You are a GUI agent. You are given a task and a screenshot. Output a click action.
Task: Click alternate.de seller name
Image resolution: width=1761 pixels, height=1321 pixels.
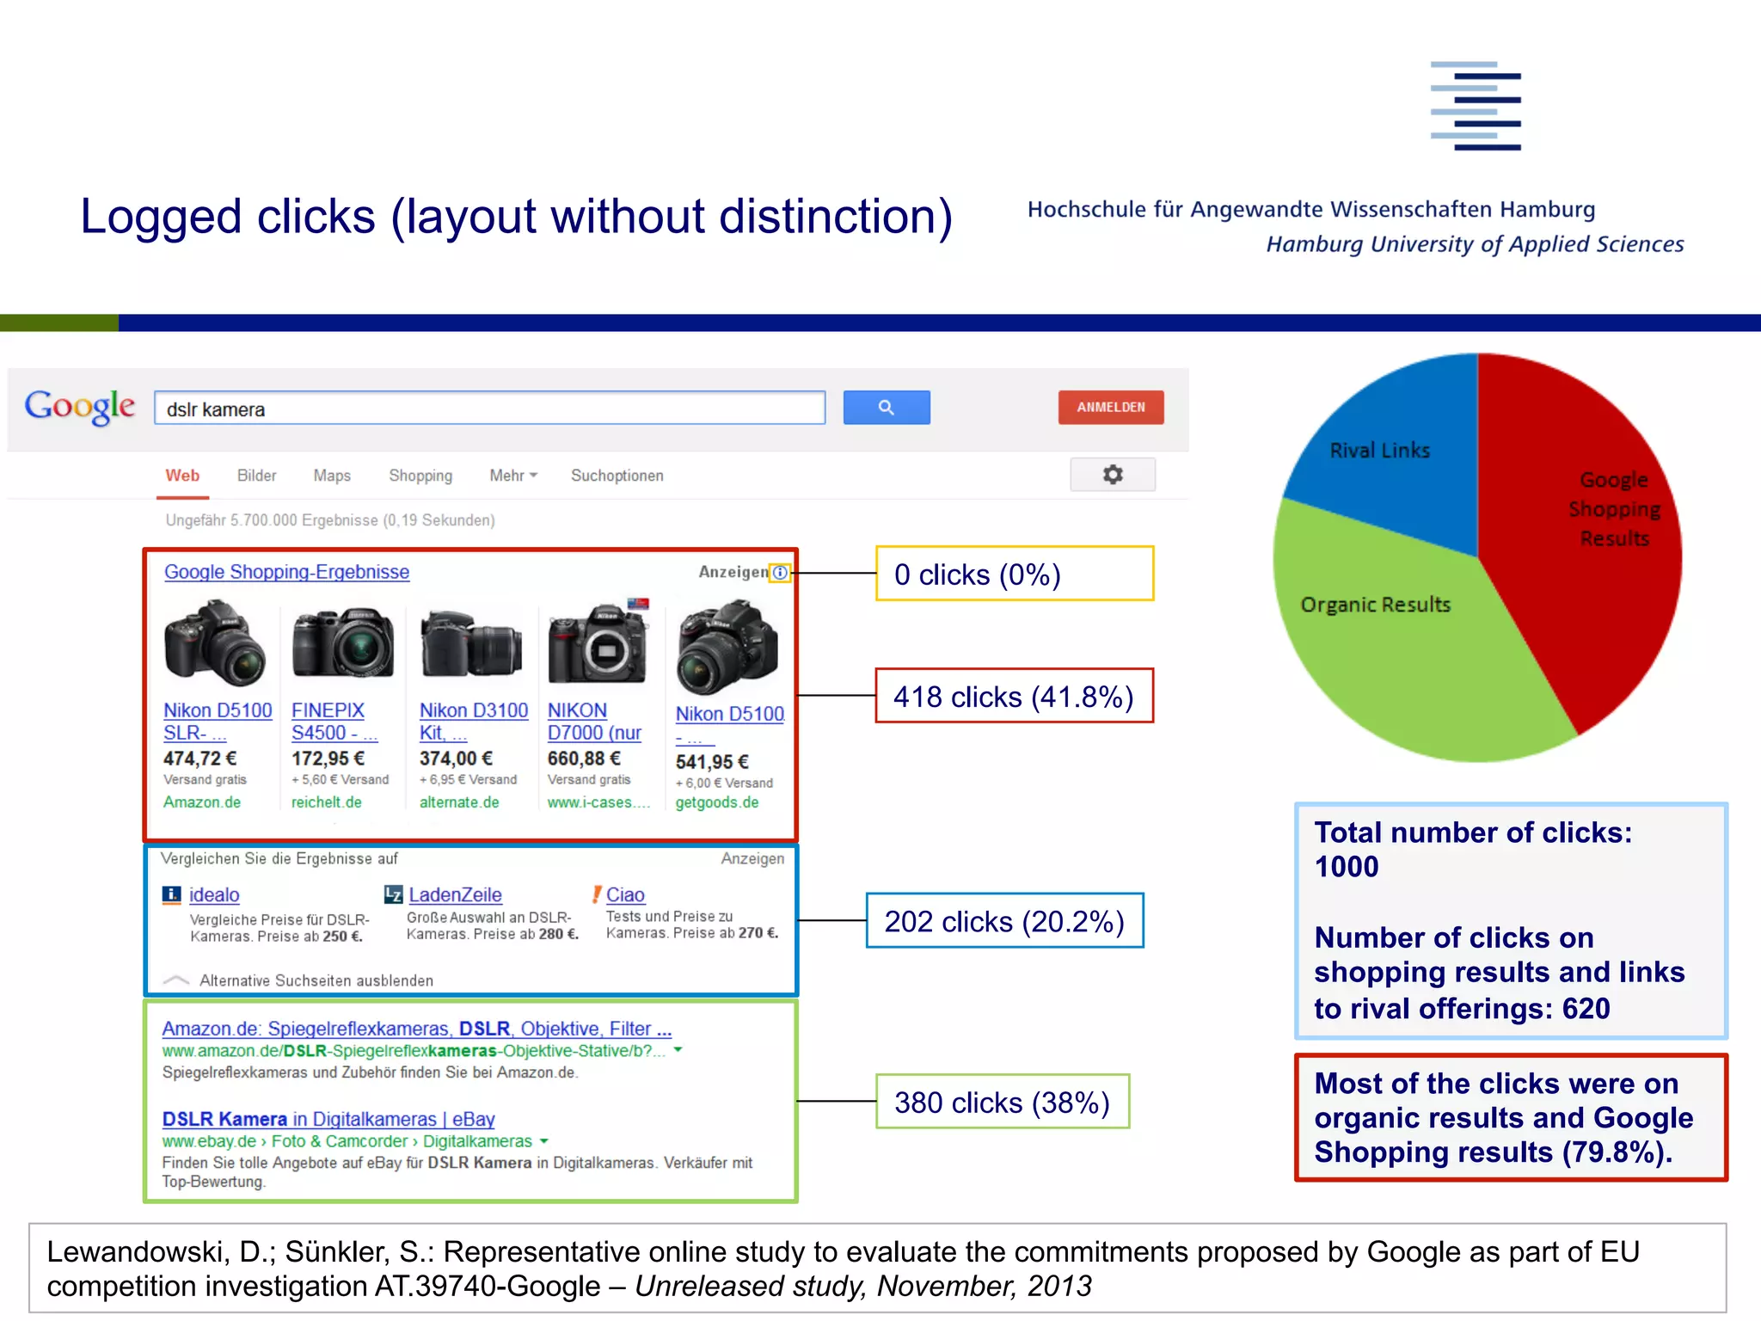(x=459, y=802)
